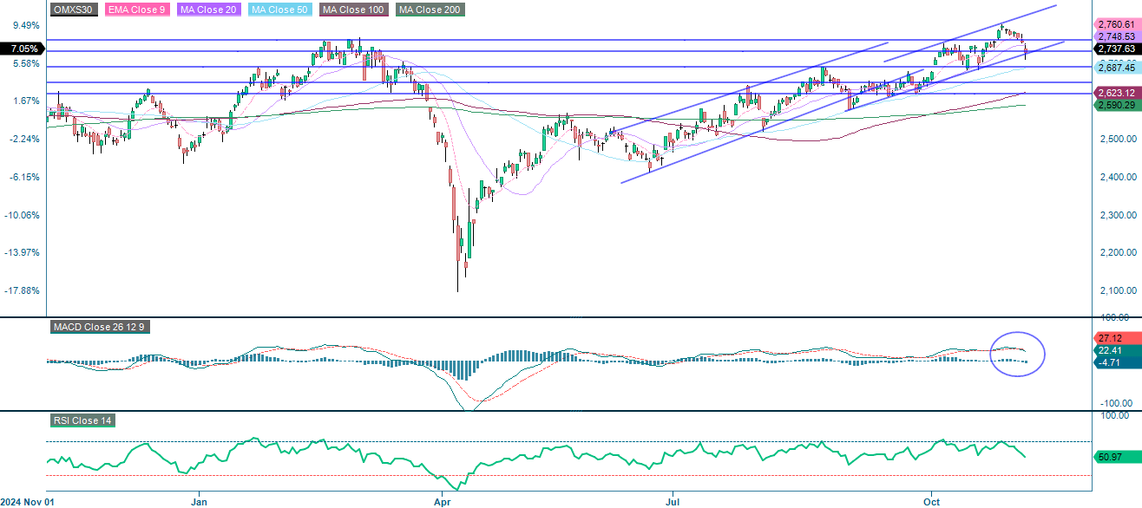Select the purple circle annotation on MACD
This screenshot has width=1142, height=508.
(x=1017, y=355)
